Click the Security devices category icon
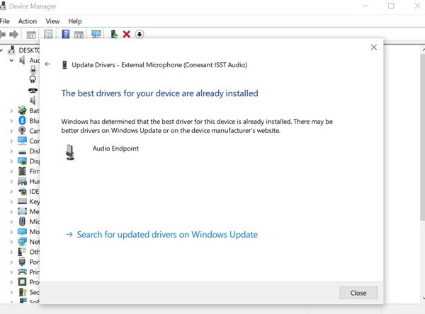The width and height of the screenshot is (425, 314). click(x=23, y=292)
